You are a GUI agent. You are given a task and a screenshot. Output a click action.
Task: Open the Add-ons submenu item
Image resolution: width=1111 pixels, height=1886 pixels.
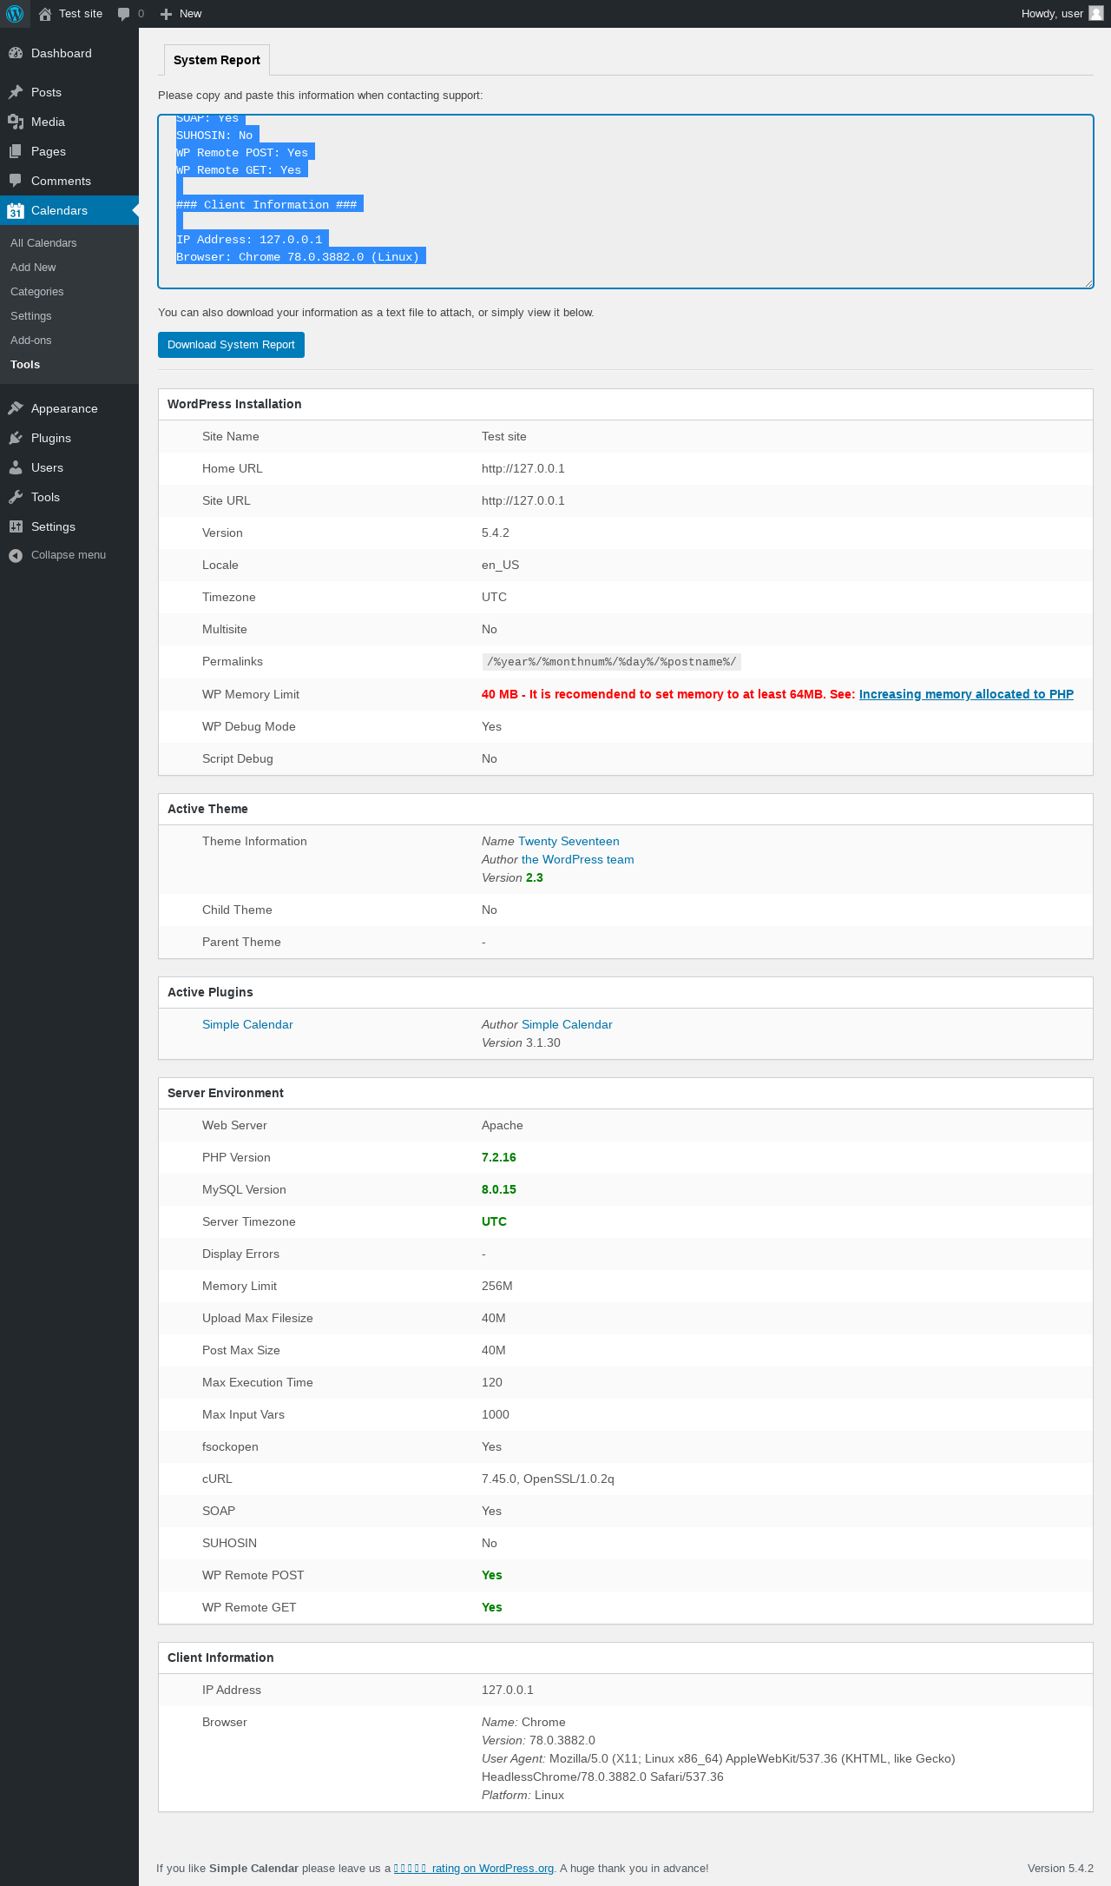[x=31, y=341]
